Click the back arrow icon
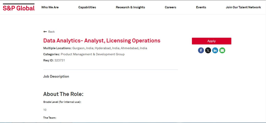Screen dimensions: 266x123 45,32
